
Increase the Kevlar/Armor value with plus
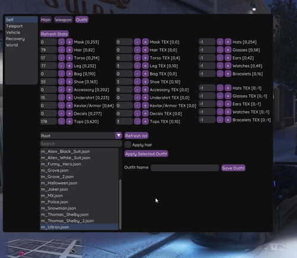[69, 105]
